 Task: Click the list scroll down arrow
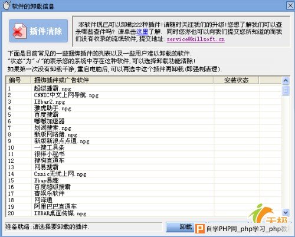pyautogui.click(x=286, y=212)
